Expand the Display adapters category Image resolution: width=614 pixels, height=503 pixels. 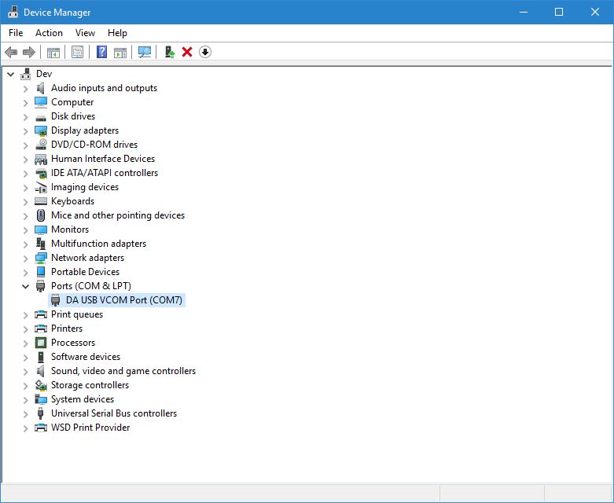click(x=25, y=130)
